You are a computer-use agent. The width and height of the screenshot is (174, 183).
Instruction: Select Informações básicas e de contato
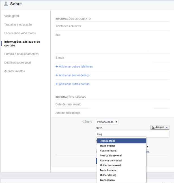point(22,43)
